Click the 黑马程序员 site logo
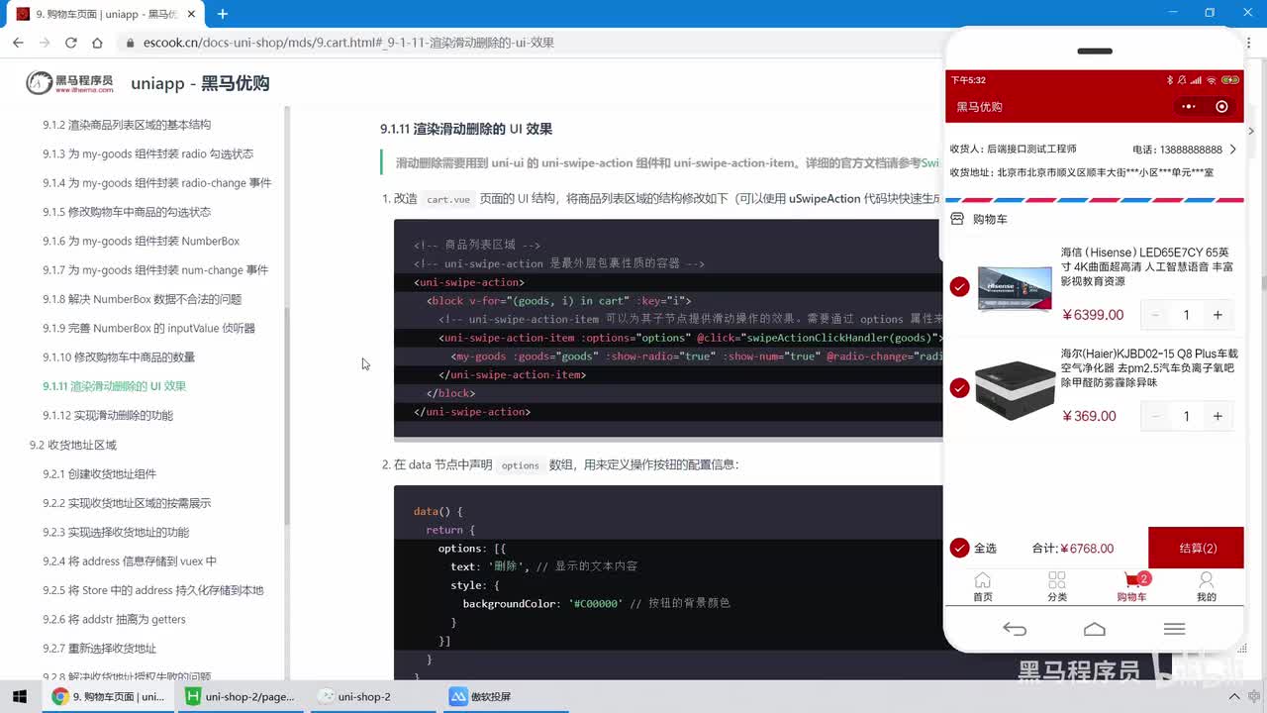The image size is (1267, 713). point(69,83)
